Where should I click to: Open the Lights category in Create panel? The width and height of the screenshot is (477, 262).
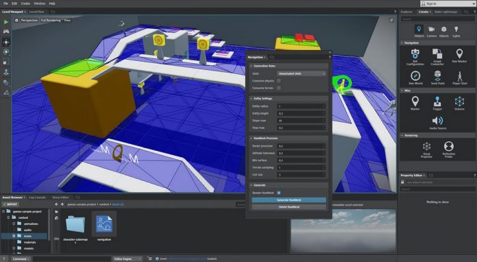pyautogui.click(x=456, y=32)
